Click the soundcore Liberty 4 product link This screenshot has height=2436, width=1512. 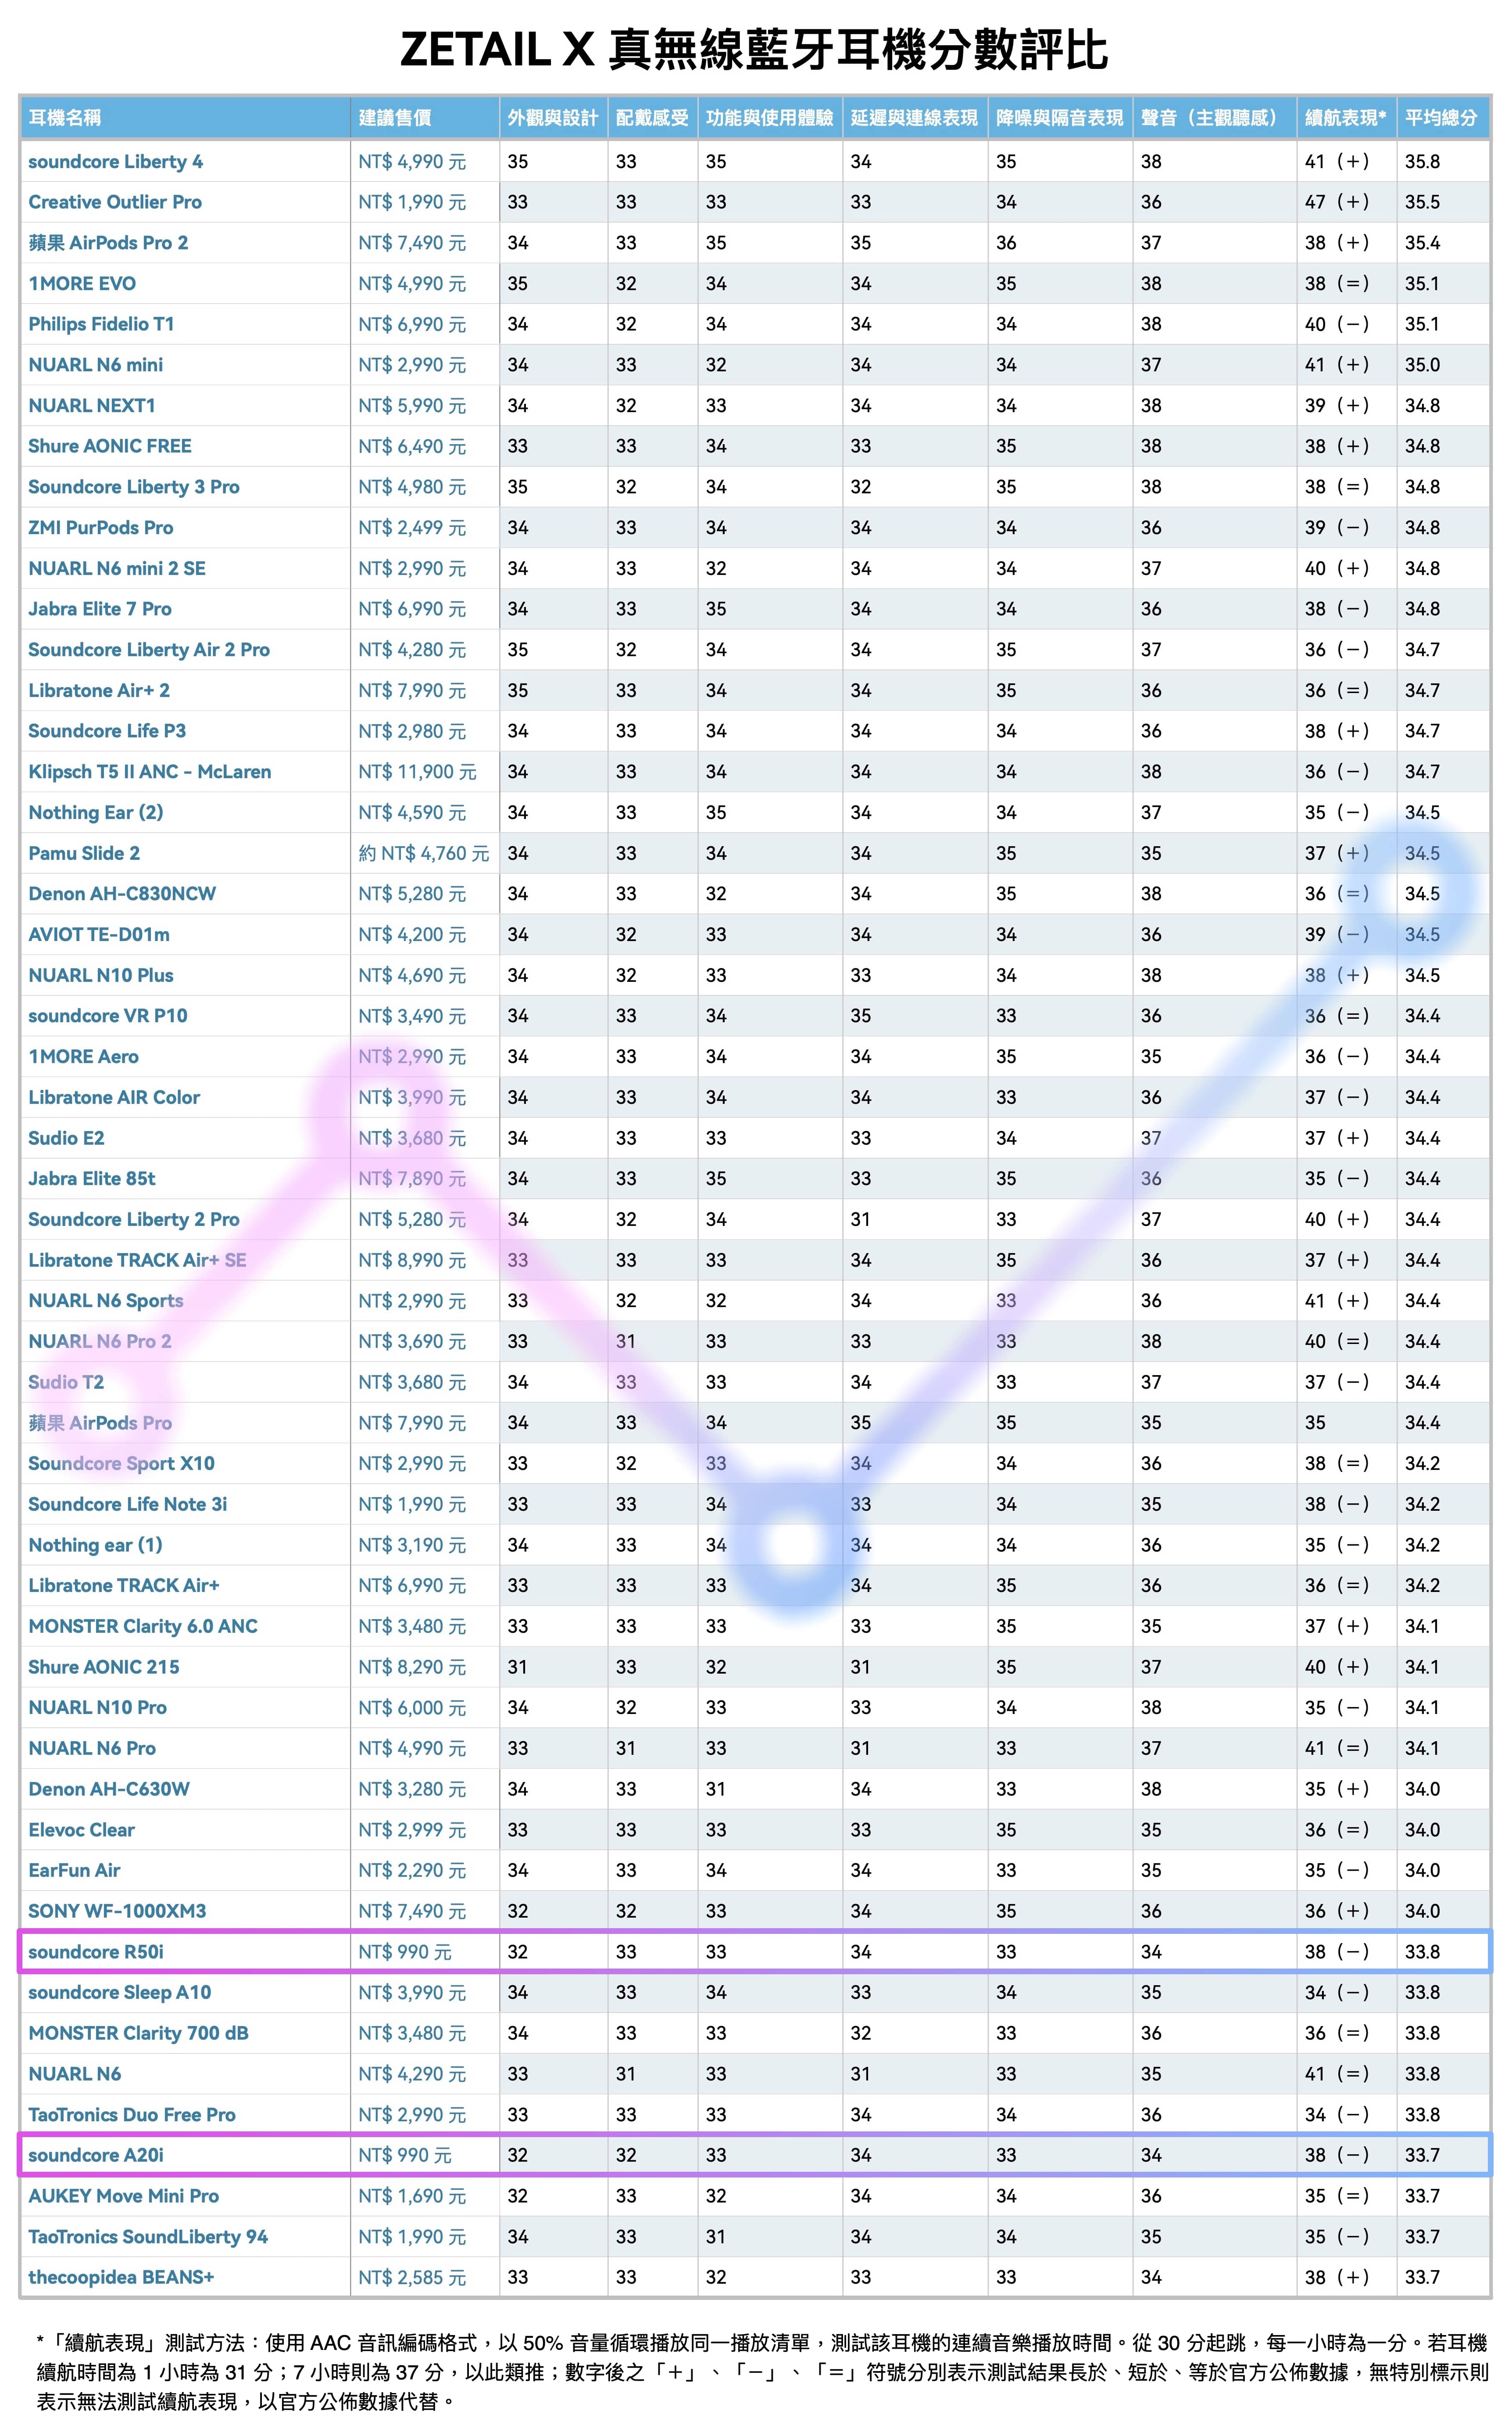pos(115,161)
